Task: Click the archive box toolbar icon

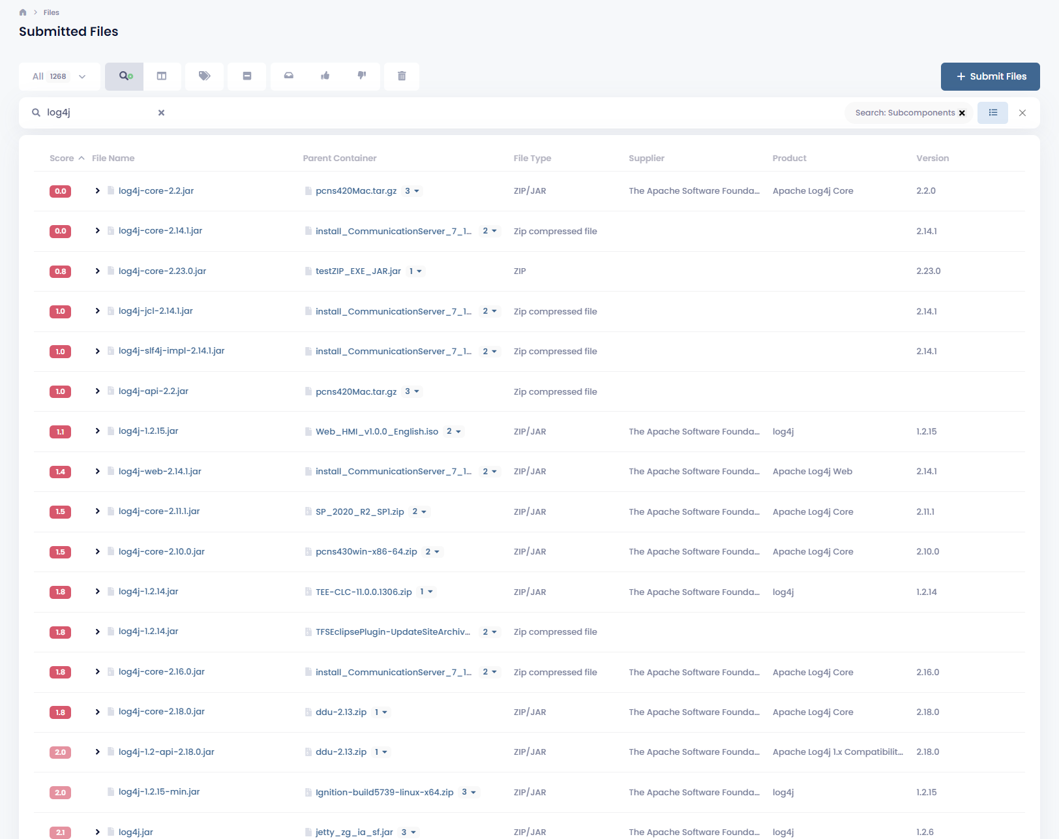Action: [247, 76]
